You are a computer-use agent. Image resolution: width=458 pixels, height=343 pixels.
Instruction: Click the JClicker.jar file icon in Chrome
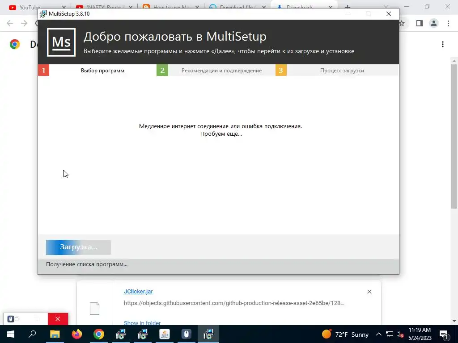pyautogui.click(x=95, y=309)
